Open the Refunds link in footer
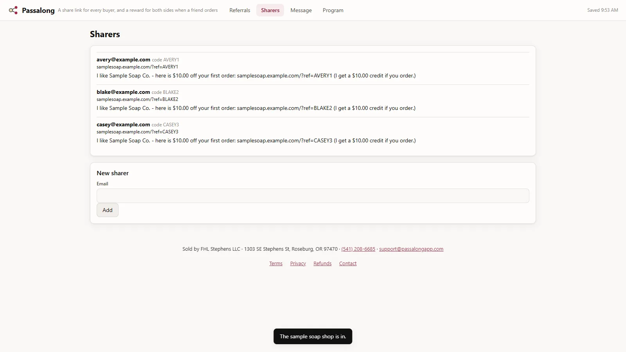626x352 pixels. [322, 264]
